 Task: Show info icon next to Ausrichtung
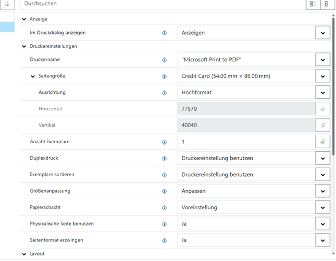point(165,93)
